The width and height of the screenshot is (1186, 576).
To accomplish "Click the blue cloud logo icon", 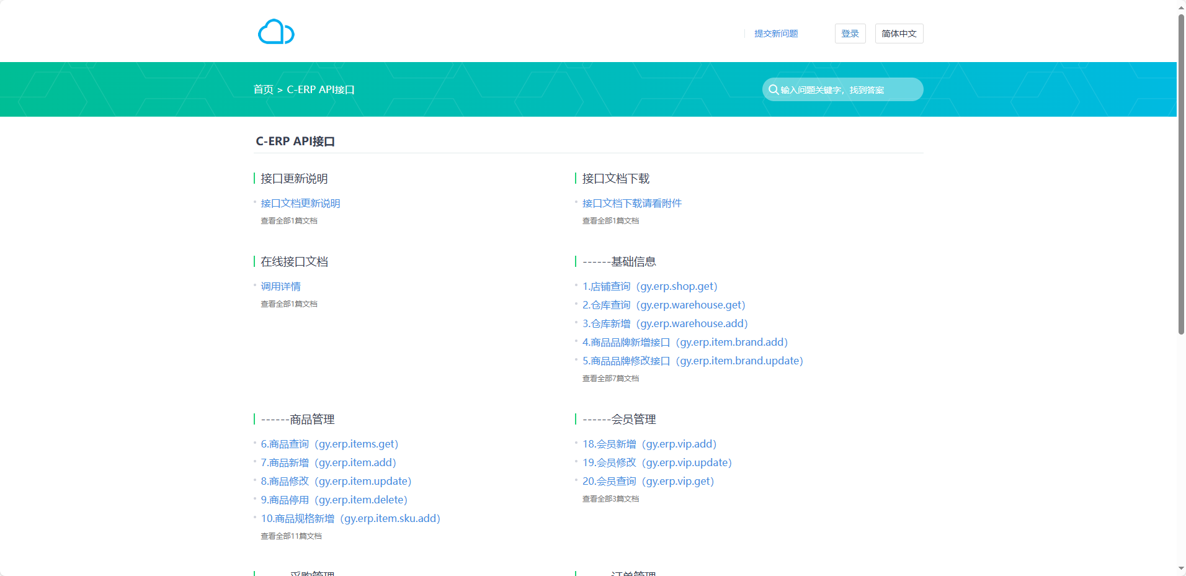I will click(276, 32).
